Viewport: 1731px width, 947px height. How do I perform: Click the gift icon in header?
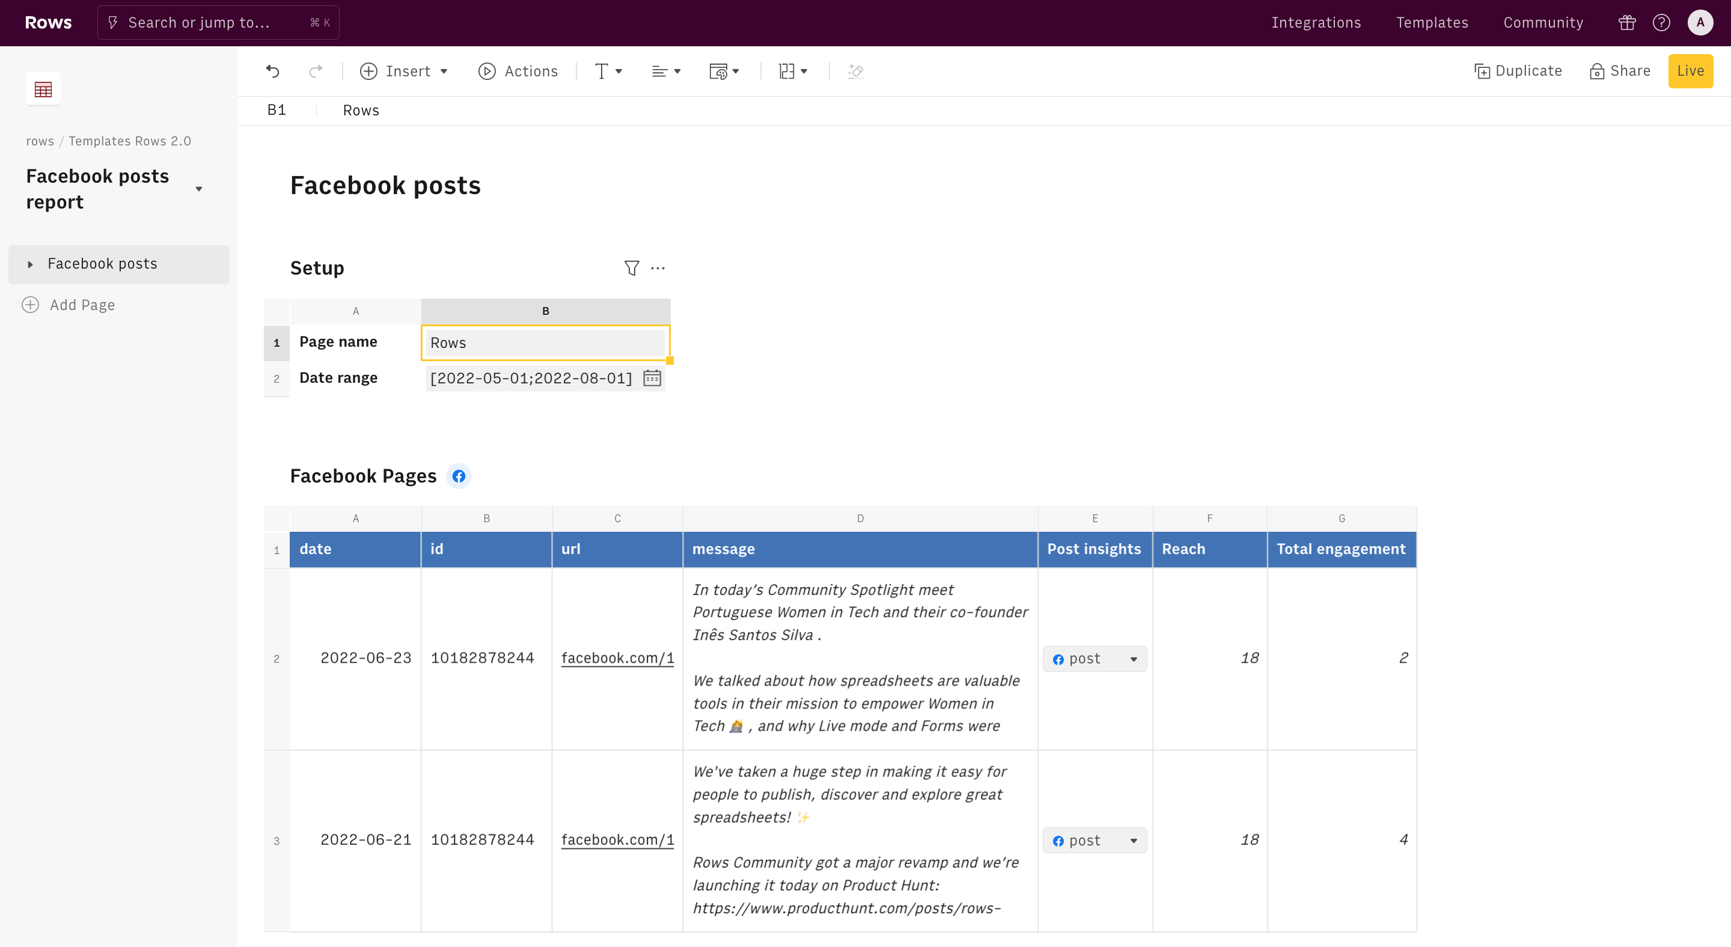(x=1627, y=23)
